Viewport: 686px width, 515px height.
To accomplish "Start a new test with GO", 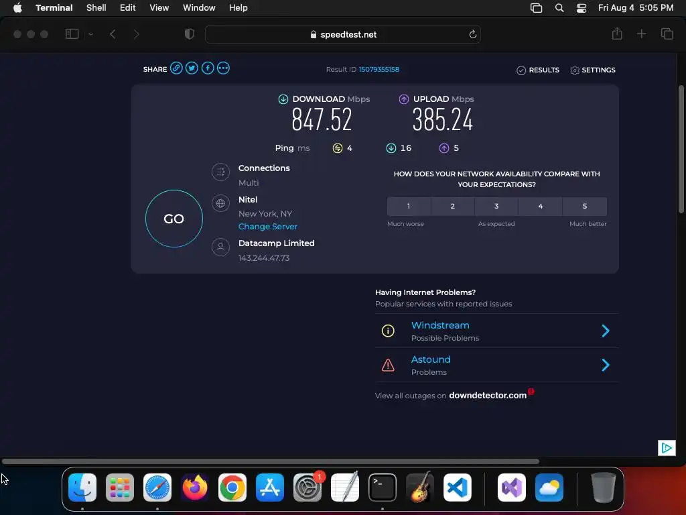I will tap(174, 219).
